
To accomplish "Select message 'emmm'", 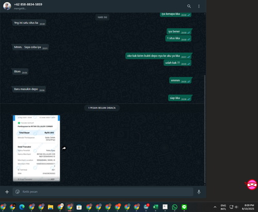I will (180, 81).
